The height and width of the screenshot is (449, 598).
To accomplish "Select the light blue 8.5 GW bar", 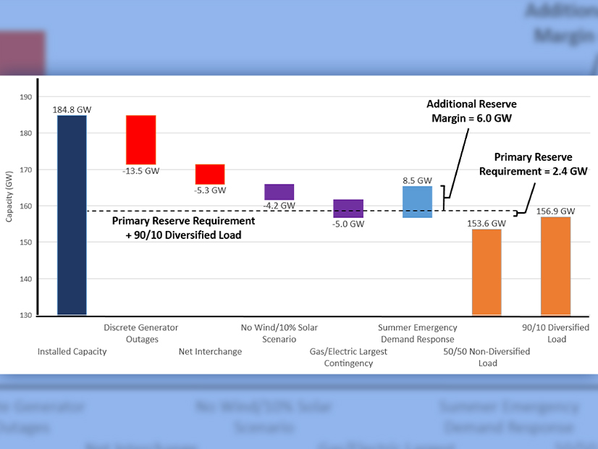I will click(417, 202).
